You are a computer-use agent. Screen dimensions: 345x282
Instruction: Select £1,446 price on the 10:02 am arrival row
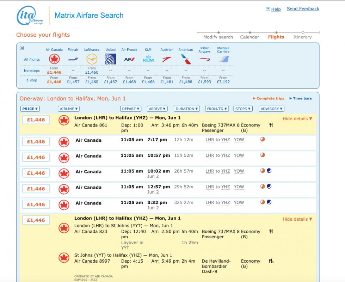(36, 173)
